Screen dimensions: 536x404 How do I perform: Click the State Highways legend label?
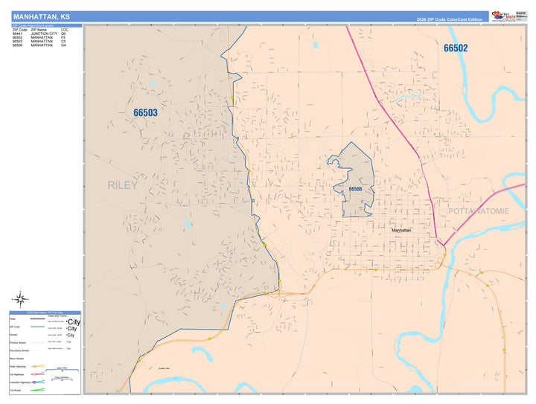(18, 367)
